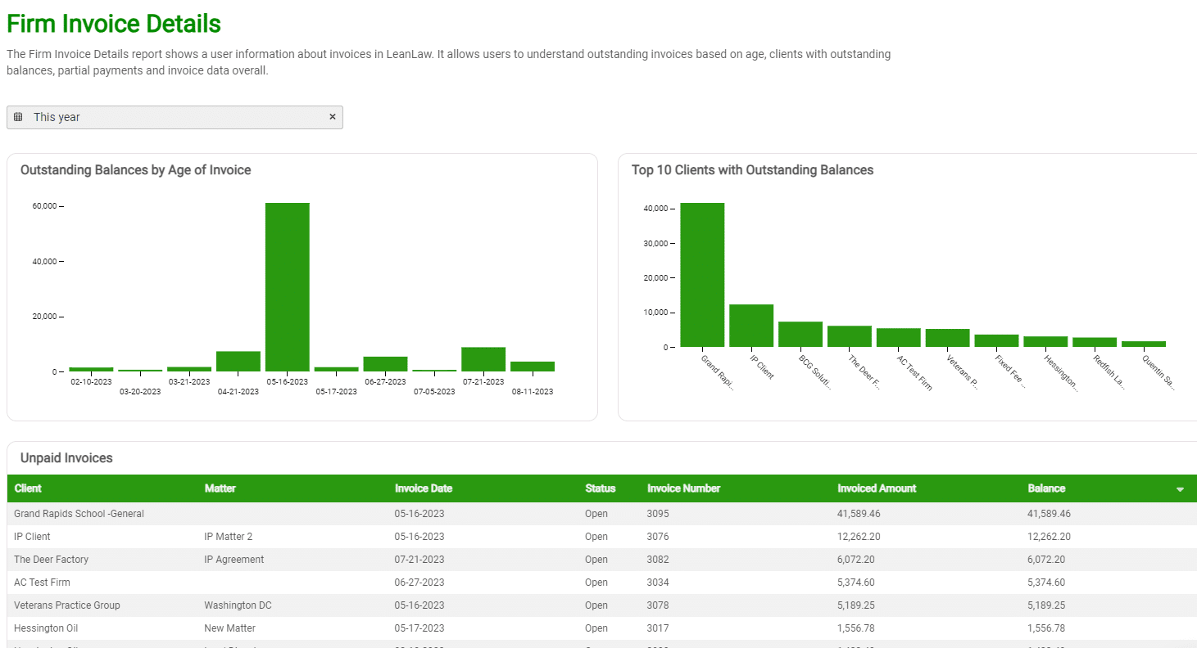This screenshot has width=1197, height=648.
Task: Click the 05-16-2023 bar in age chart
Action: 287,287
